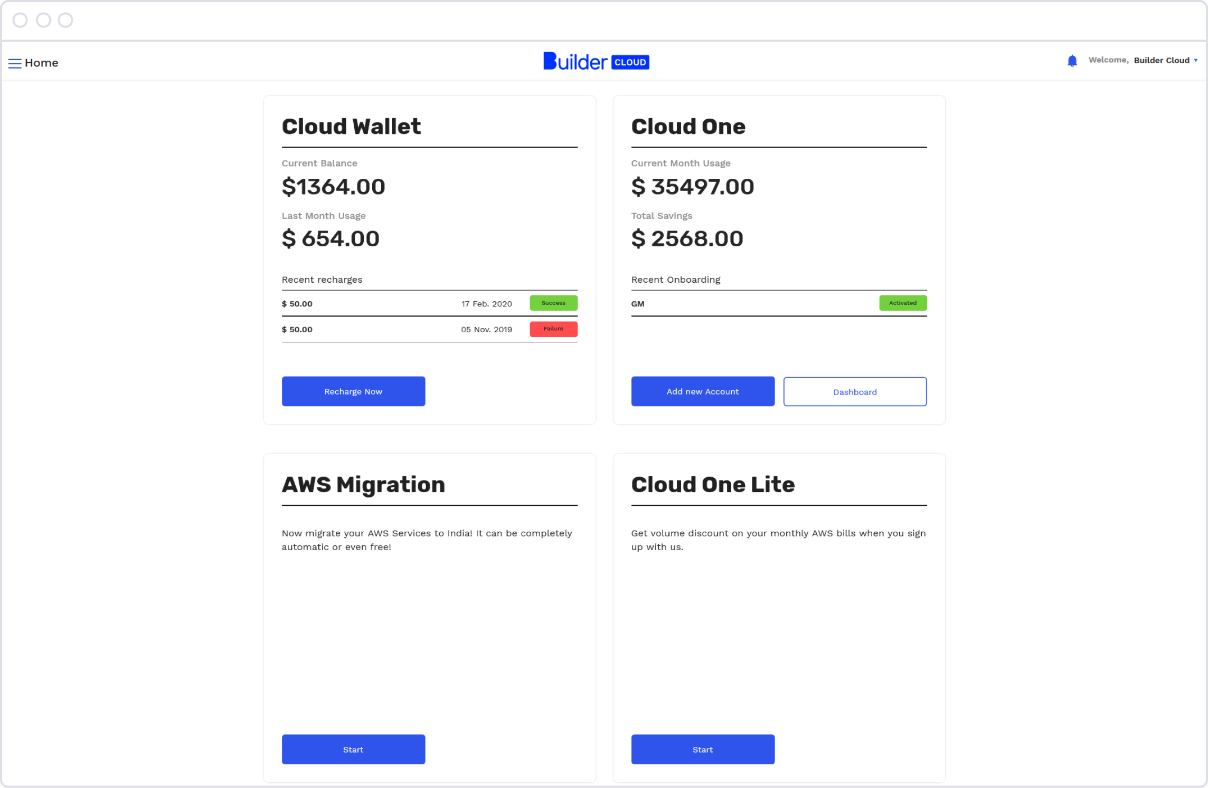Click the $ 50.00 amount dated 05 Nov. 2019
The width and height of the screenshot is (1208, 788).
(297, 330)
